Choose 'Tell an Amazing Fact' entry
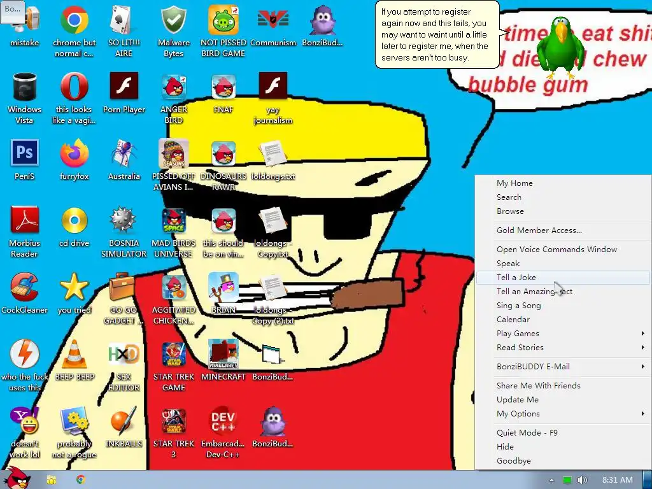This screenshot has width=652, height=489. click(563, 292)
